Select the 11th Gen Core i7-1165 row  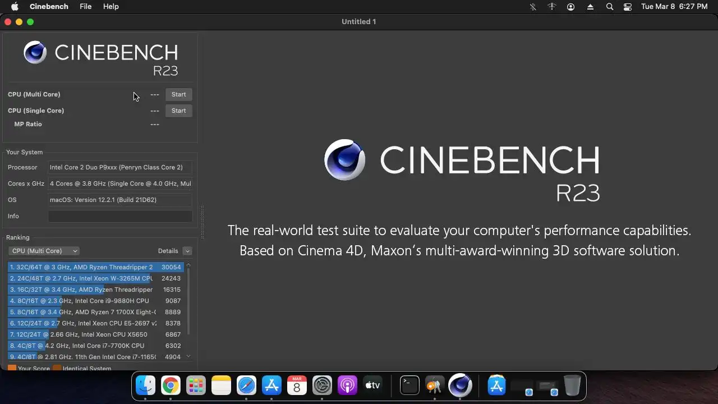point(96,357)
